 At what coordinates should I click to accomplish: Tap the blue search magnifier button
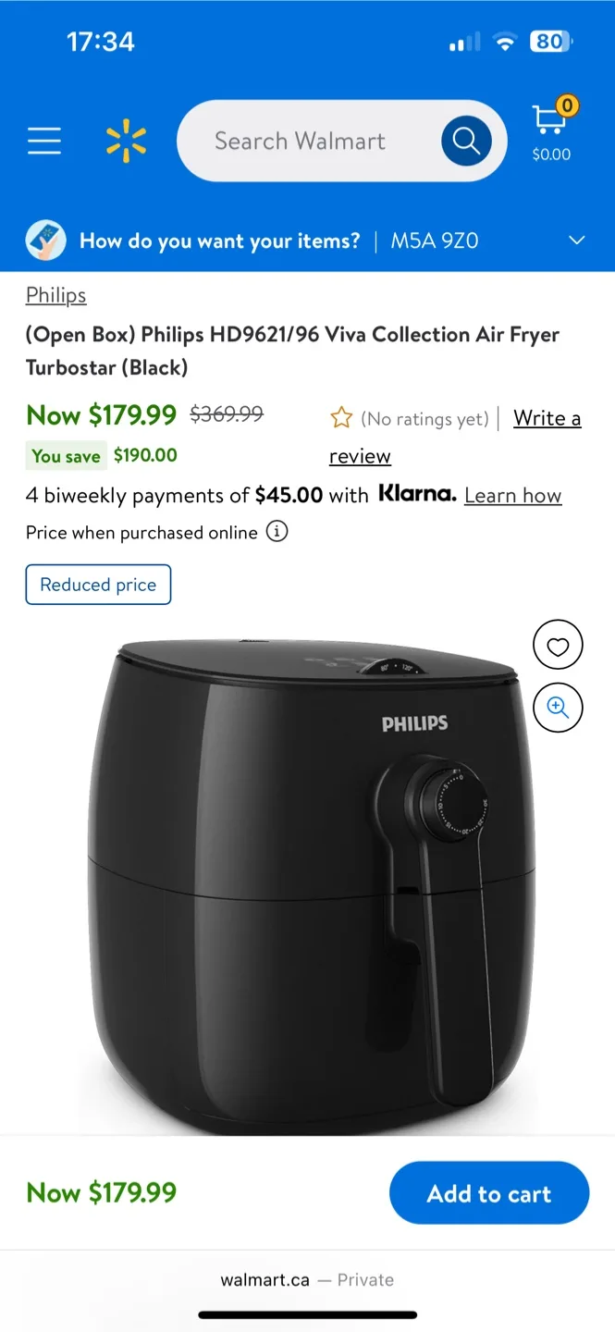[x=466, y=142]
